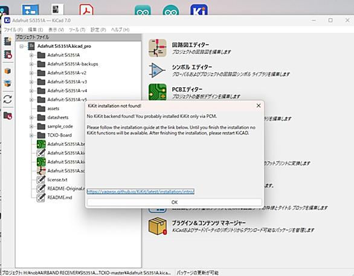Select README.md file icon

pos(41,197)
